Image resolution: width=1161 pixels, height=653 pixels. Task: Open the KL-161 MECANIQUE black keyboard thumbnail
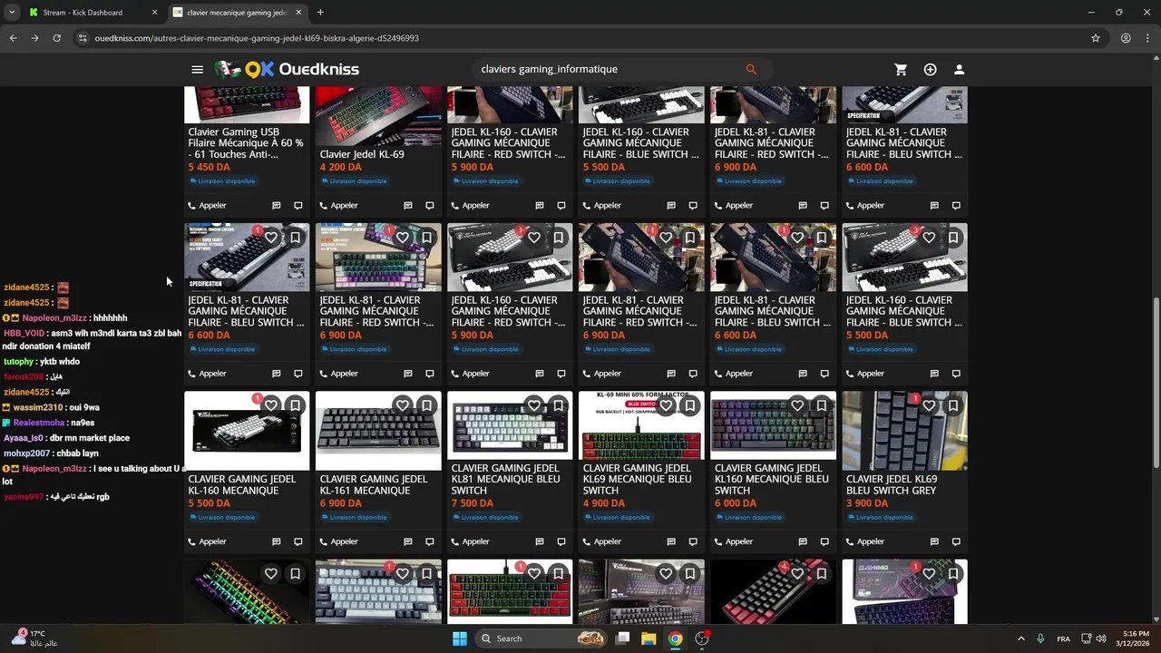(378, 431)
